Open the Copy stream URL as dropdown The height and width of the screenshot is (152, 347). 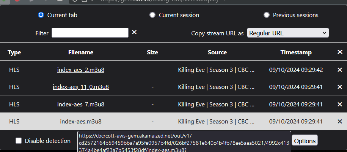[288, 33]
